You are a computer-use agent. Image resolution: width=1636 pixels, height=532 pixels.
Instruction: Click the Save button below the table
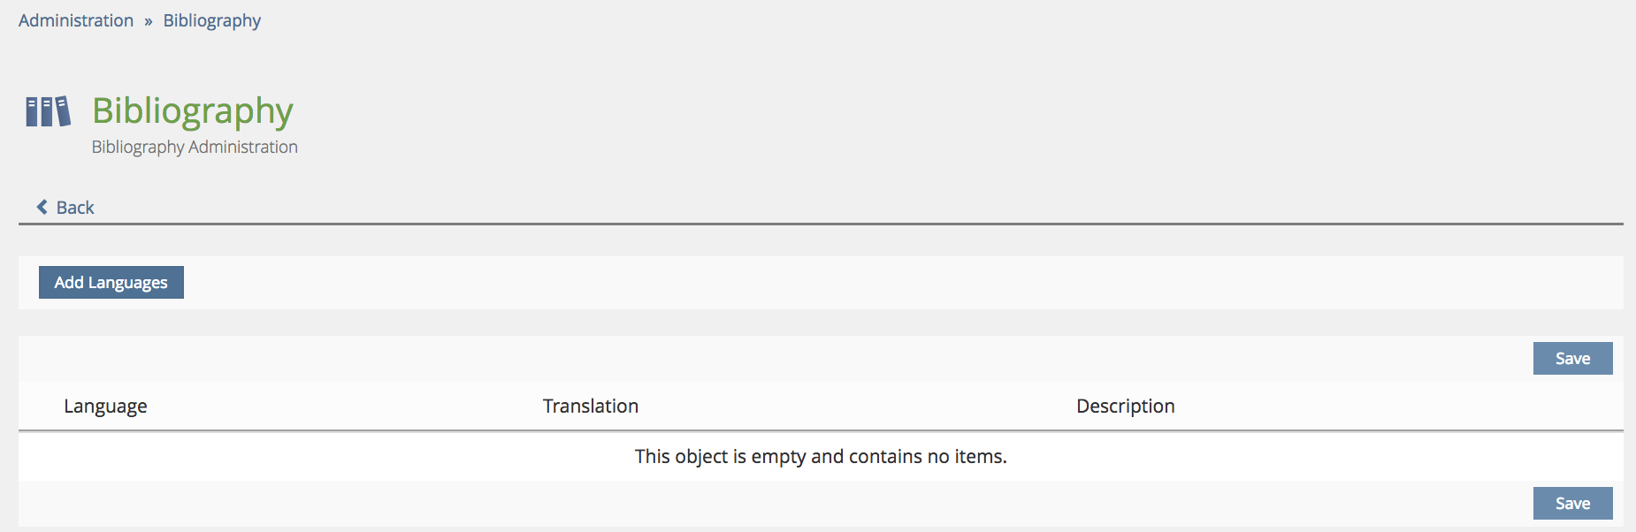click(1572, 504)
